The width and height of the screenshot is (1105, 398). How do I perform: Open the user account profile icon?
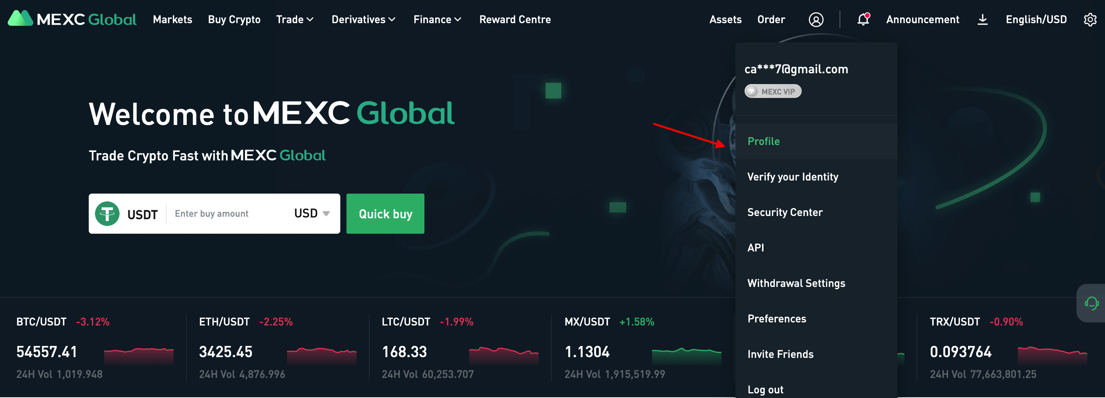pyautogui.click(x=816, y=20)
